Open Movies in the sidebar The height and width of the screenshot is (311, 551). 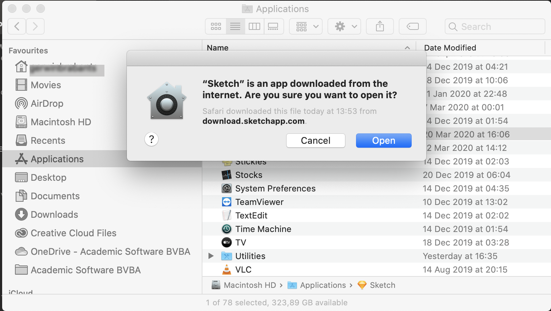(46, 85)
